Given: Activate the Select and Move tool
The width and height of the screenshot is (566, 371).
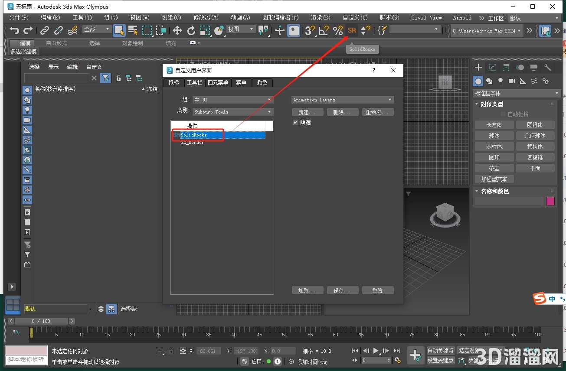Looking at the screenshot, I should tap(177, 30).
